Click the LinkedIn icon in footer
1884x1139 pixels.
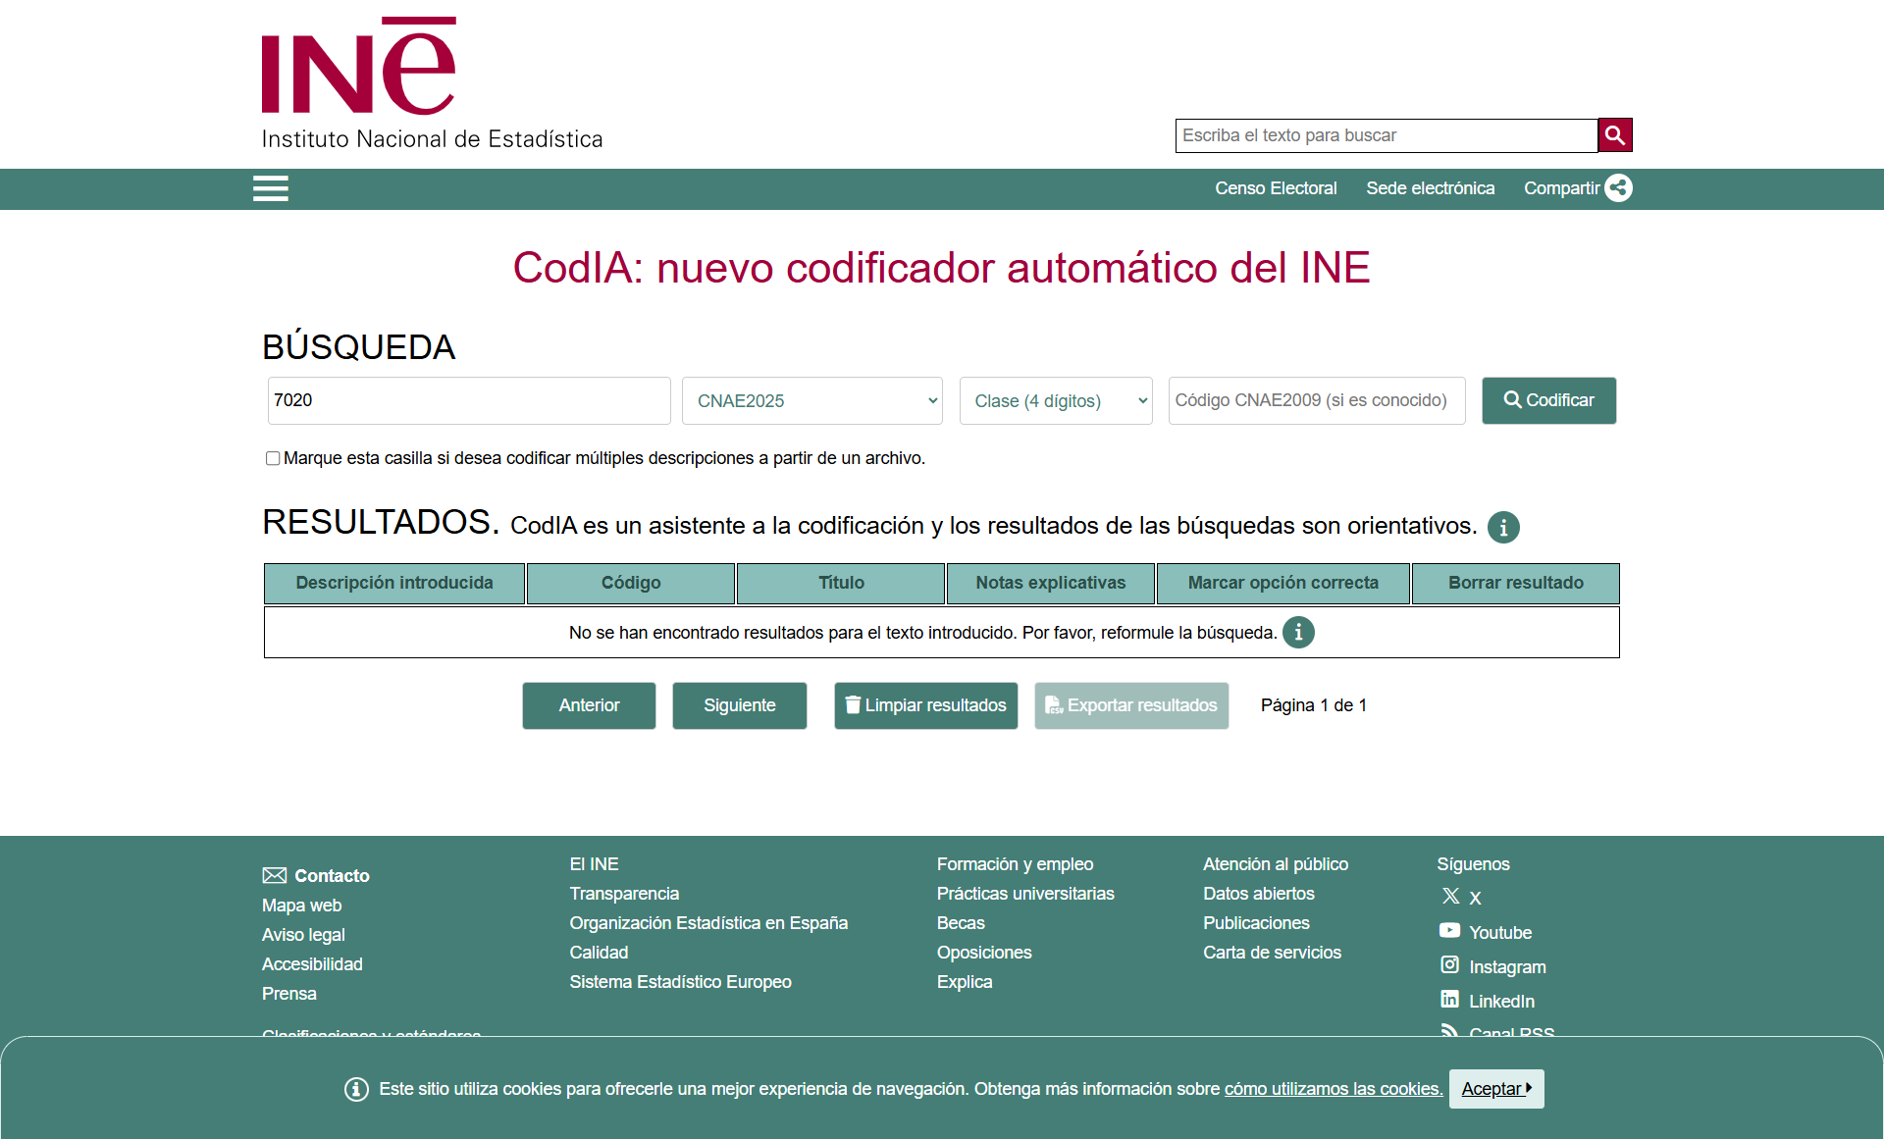click(1449, 1000)
